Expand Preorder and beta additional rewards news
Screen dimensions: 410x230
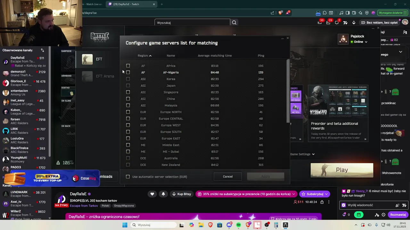click(365, 139)
